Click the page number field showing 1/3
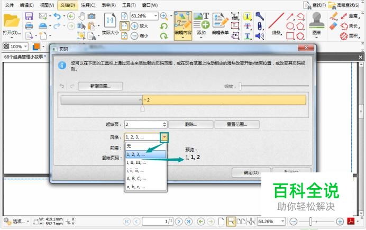The image size is (366, 230). pos(158,222)
